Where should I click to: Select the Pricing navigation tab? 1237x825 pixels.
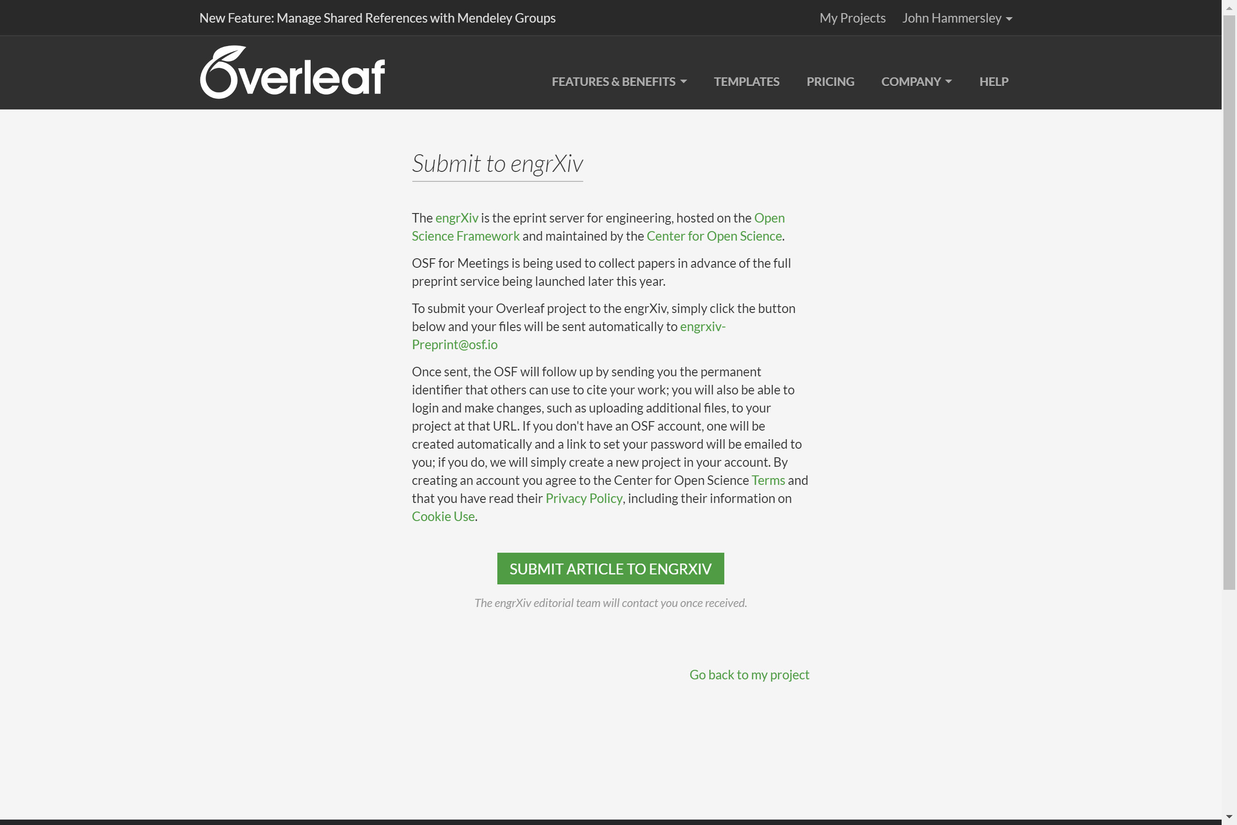coord(830,81)
